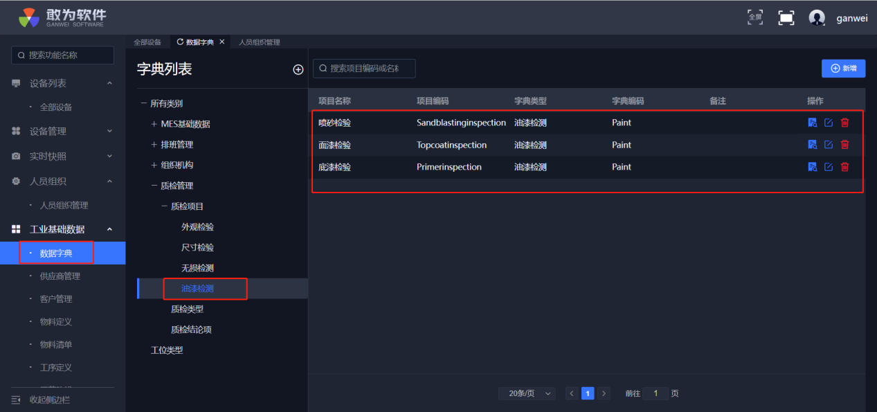The width and height of the screenshot is (877, 412).
Task: Expand the MES基础数据 tree node
Action: point(154,124)
